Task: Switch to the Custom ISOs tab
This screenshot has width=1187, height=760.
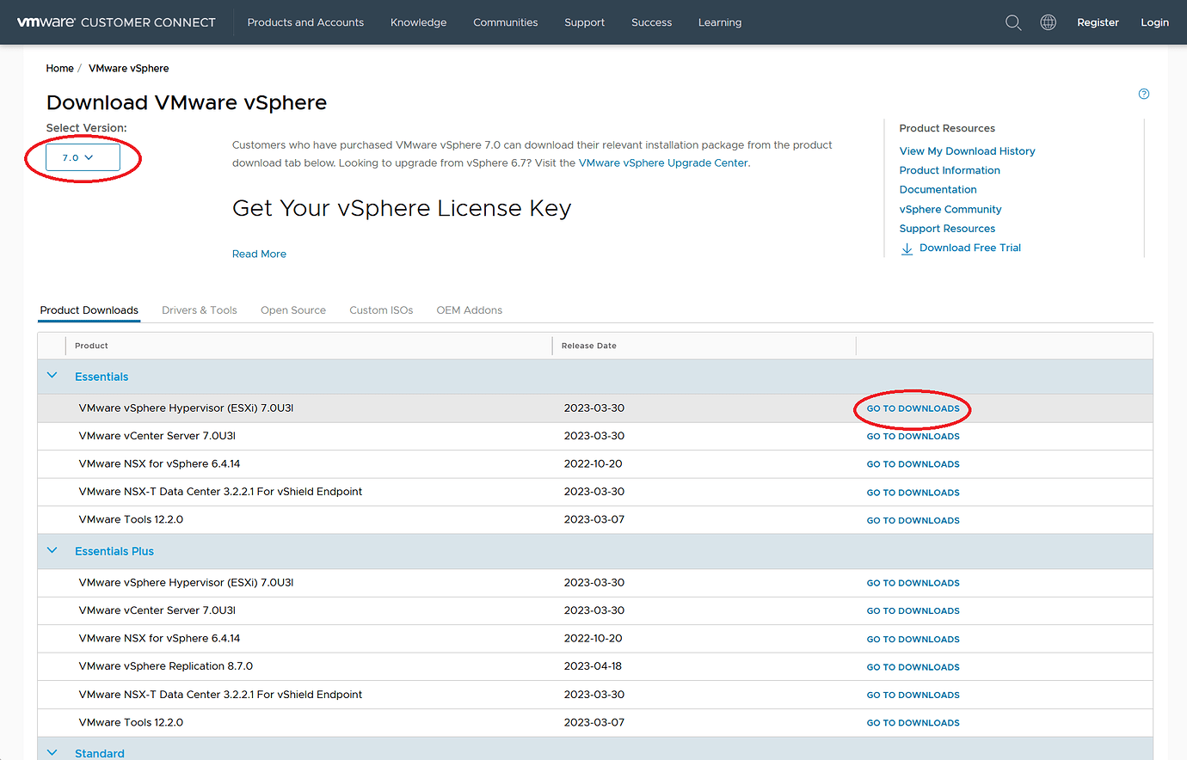Action: click(x=381, y=310)
